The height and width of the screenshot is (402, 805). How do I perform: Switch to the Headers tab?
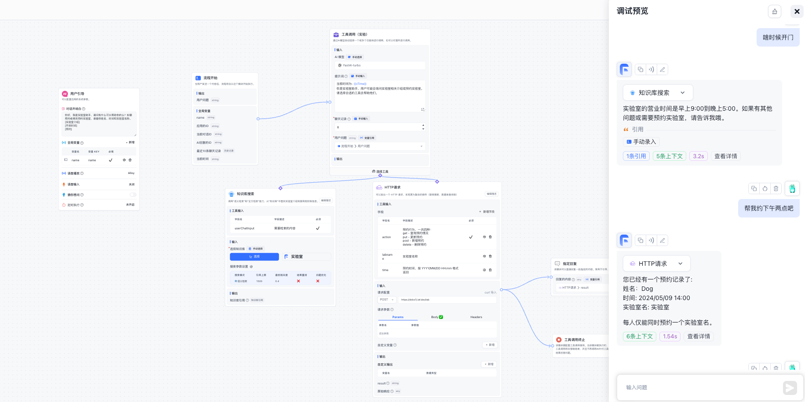476,317
